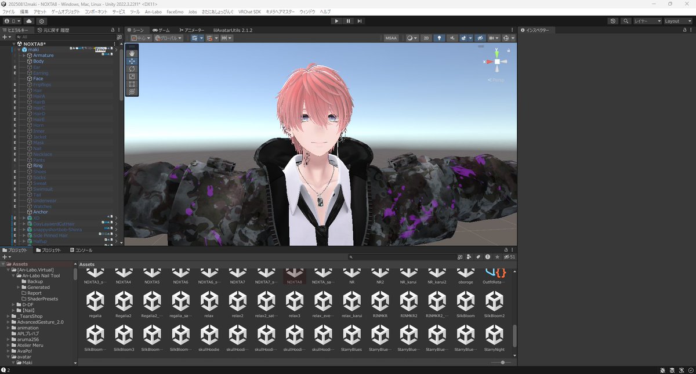
Task: Toggle hidden objects visibility in scene
Action: (480, 38)
